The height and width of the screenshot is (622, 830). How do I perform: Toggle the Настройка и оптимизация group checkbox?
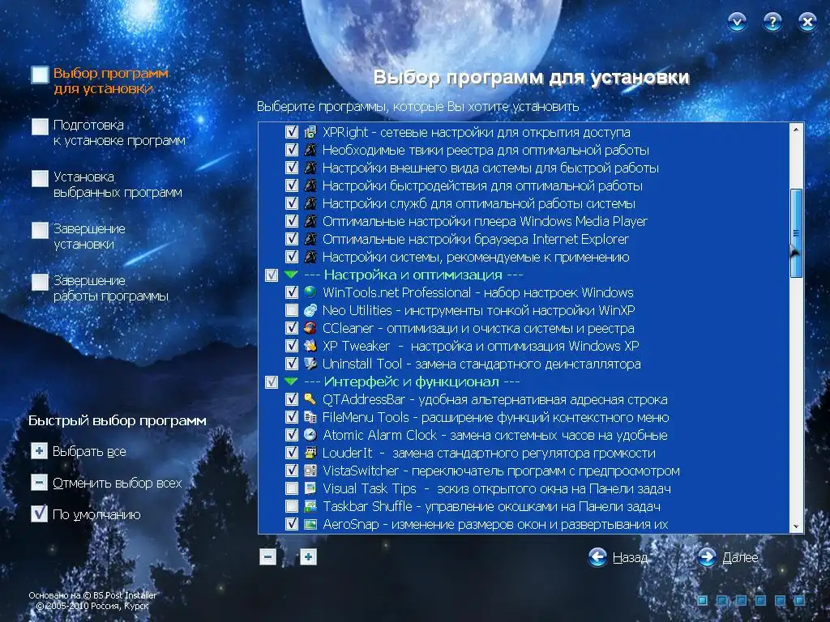[x=272, y=275]
